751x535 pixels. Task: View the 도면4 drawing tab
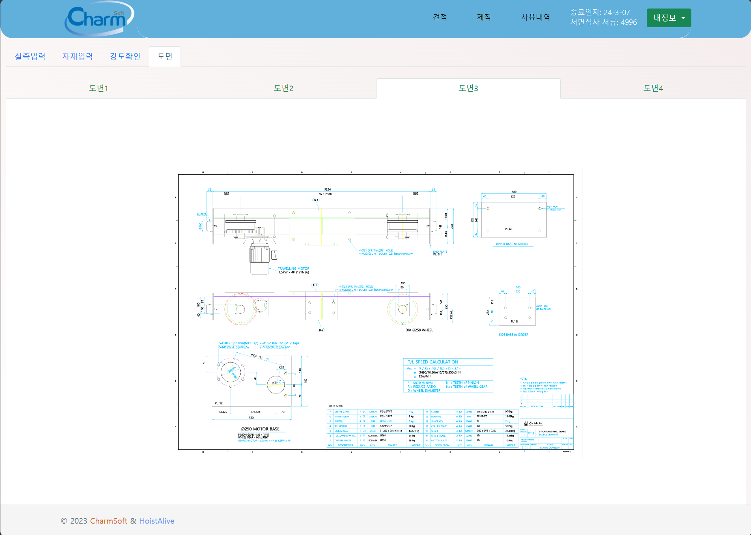coord(653,88)
